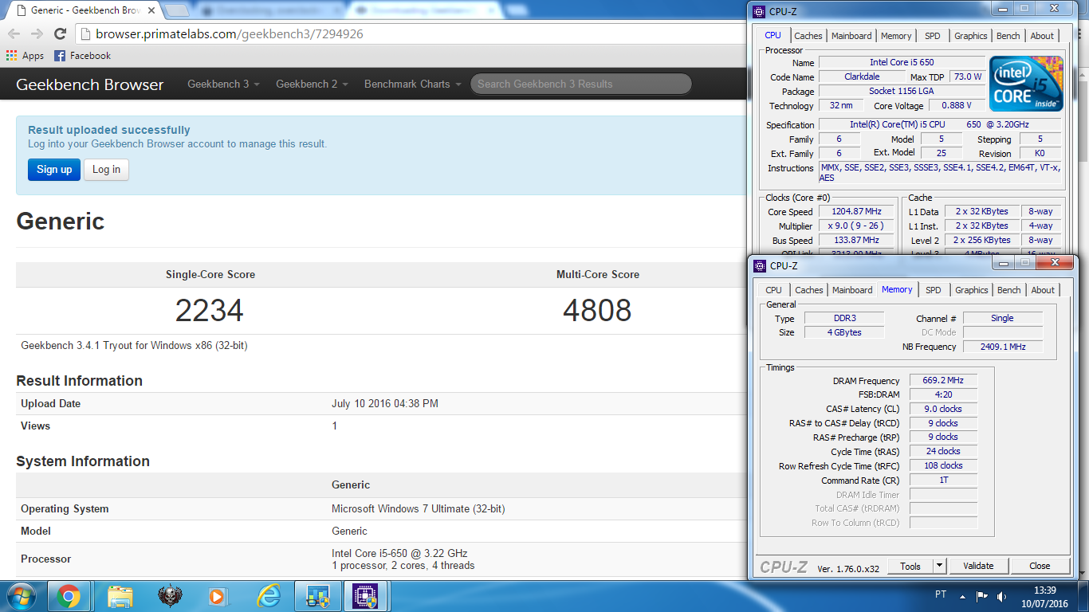Expand the Geekbench 2 menu
Screen dimensions: 1089x612
[x=312, y=84]
